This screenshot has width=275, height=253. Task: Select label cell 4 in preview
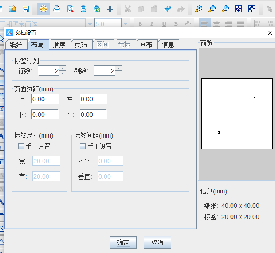[x=255, y=132]
